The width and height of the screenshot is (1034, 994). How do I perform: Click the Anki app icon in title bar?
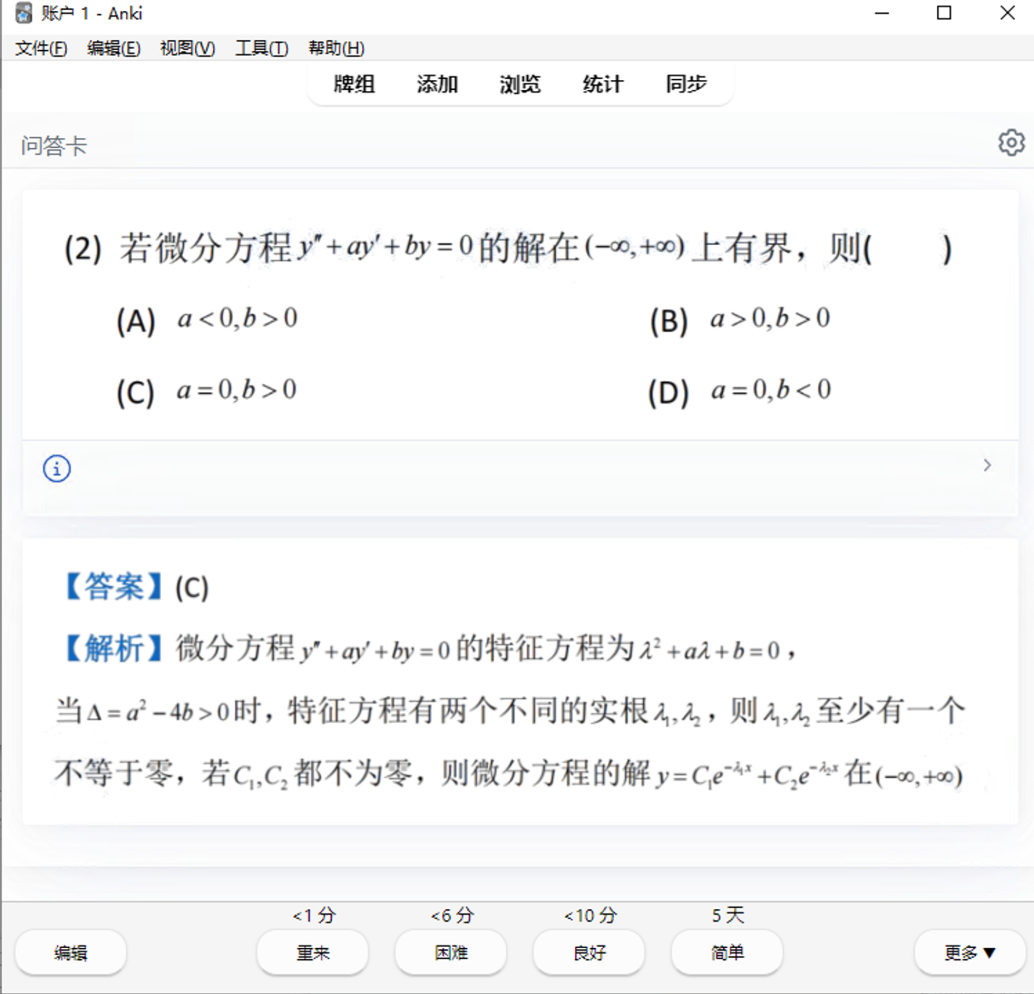(x=23, y=13)
